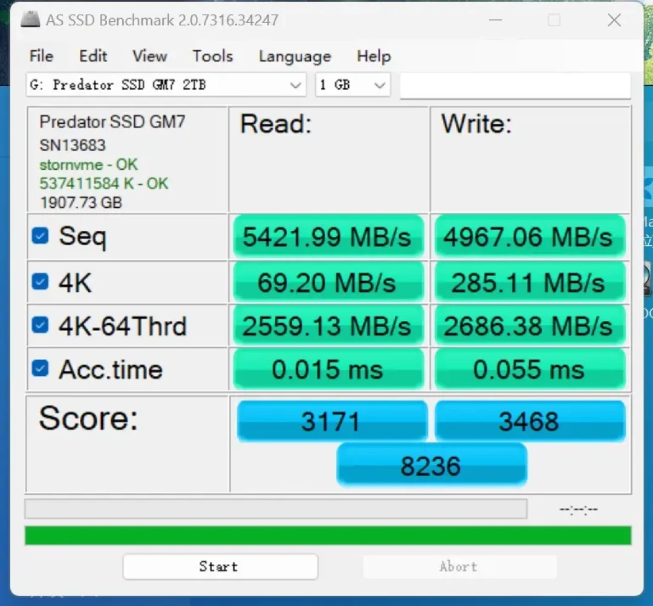Toggle the Acc.time checkbox
The width and height of the screenshot is (653, 606).
click(x=40, y=369)
